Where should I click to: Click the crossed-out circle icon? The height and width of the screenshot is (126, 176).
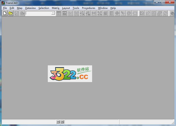165,13
